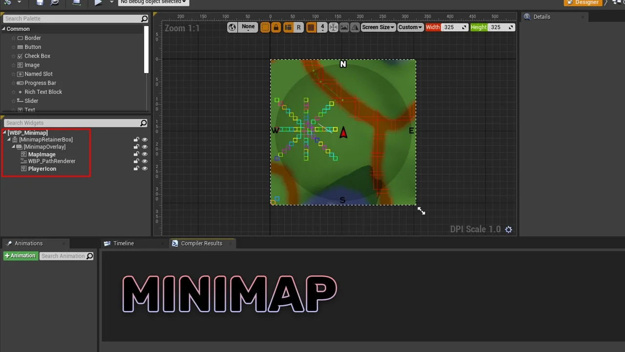The image size is (625, 352).
Task: Click the localization globe icon
Action: coord(232,27)
